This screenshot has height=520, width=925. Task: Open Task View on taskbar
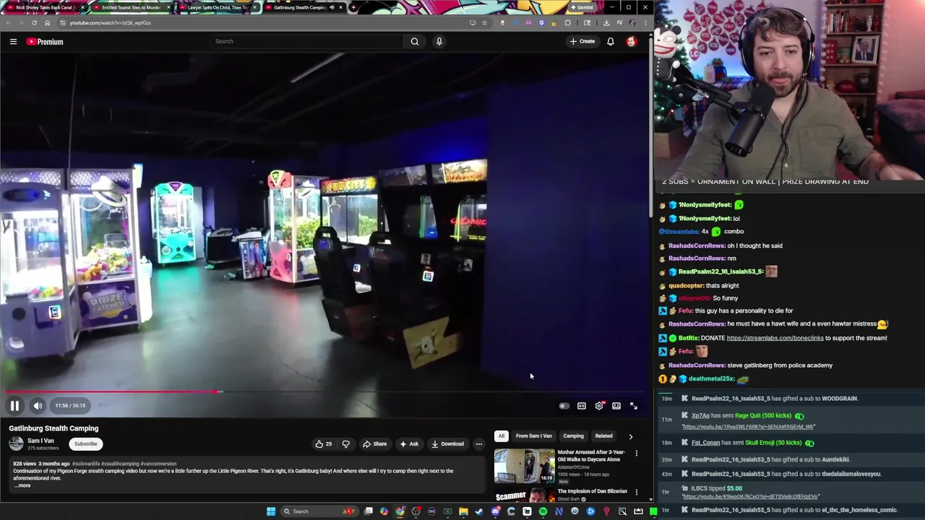(x=368, y=511)
